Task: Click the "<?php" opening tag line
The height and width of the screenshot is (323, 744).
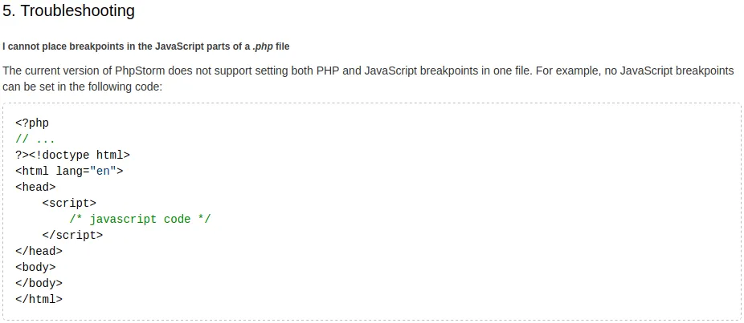Action: coord(32,123)
